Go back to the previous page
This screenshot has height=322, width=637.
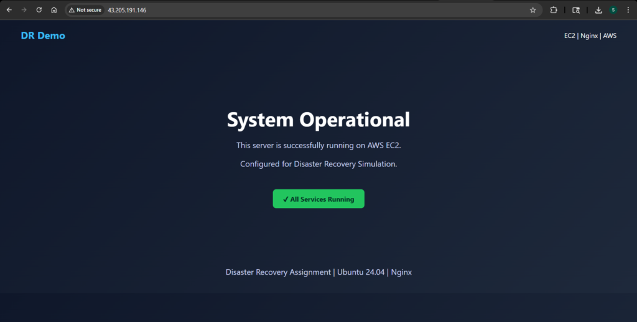(x=9, y=10)
